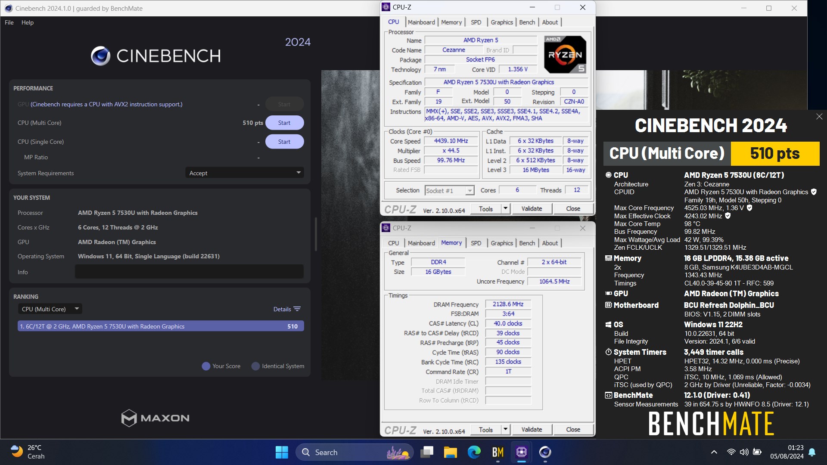Click the Windows taskbar Search box
Image resolution: width=827 pixels, height=465 pixels.
pos(354,452)
